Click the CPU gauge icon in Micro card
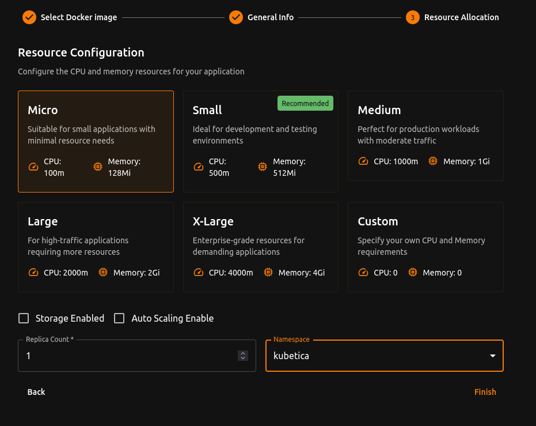Viewport: 536px width, 426px height. [33, 167]
